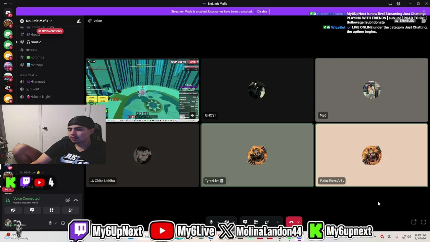Open the set-ups text channel
This screenshot has width=430, height=242.
tap(50, 65)
